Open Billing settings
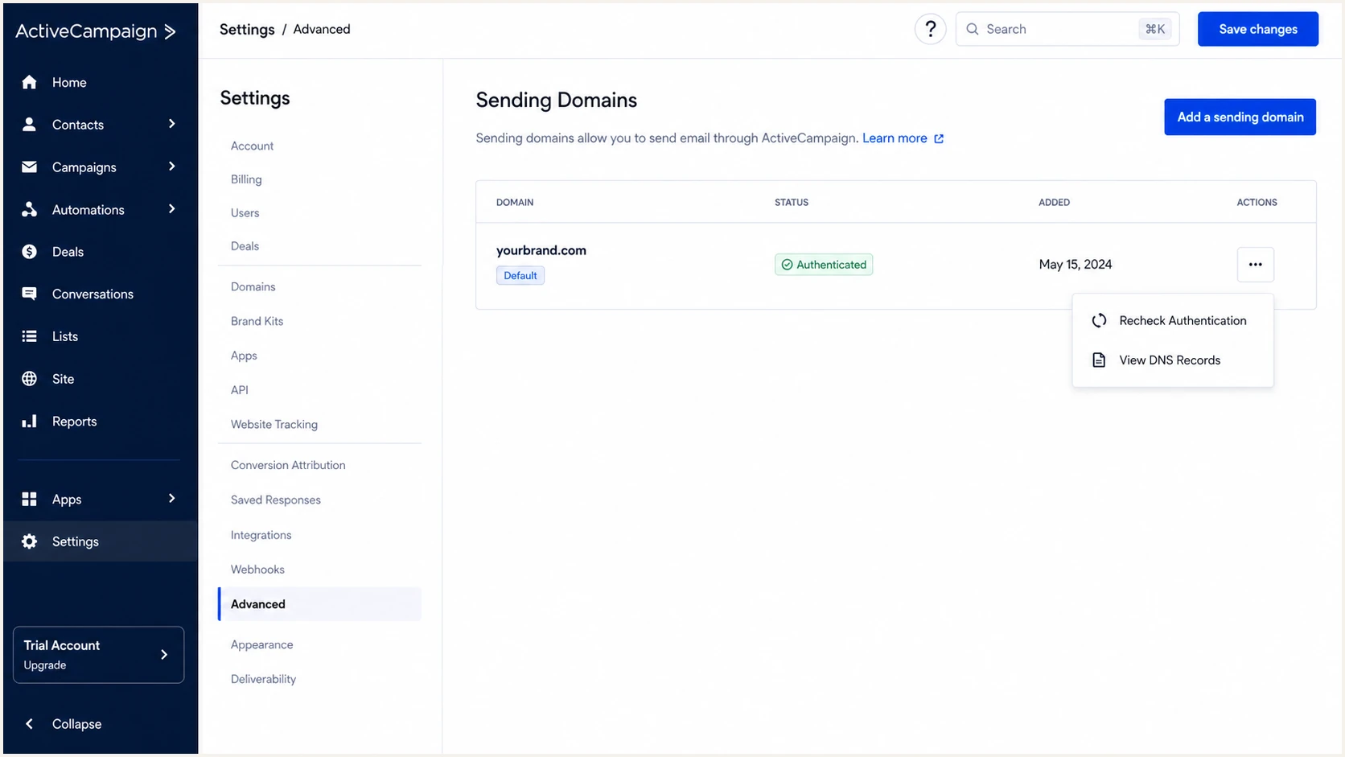The width and height of the screenshot is (1345, 757). 246,179
